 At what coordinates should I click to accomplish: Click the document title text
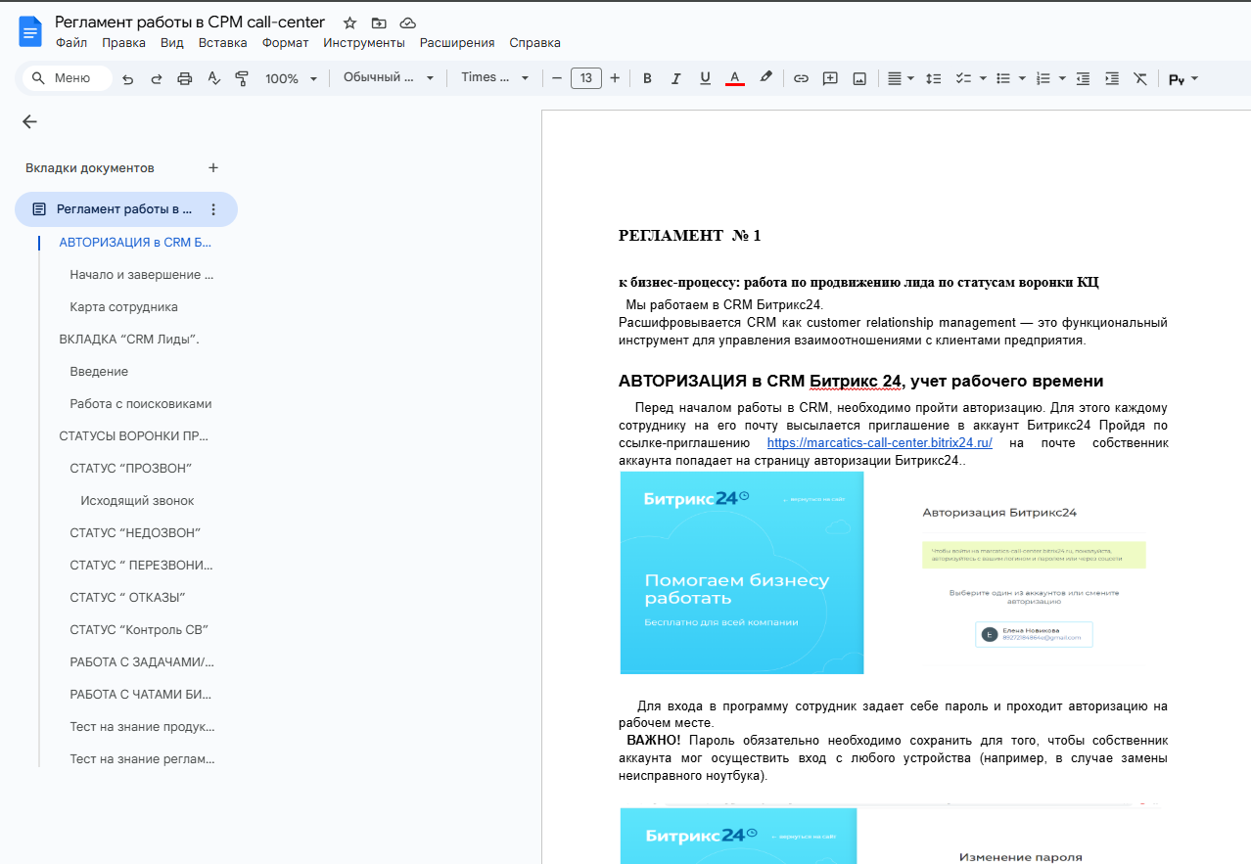tap(190, 22)
